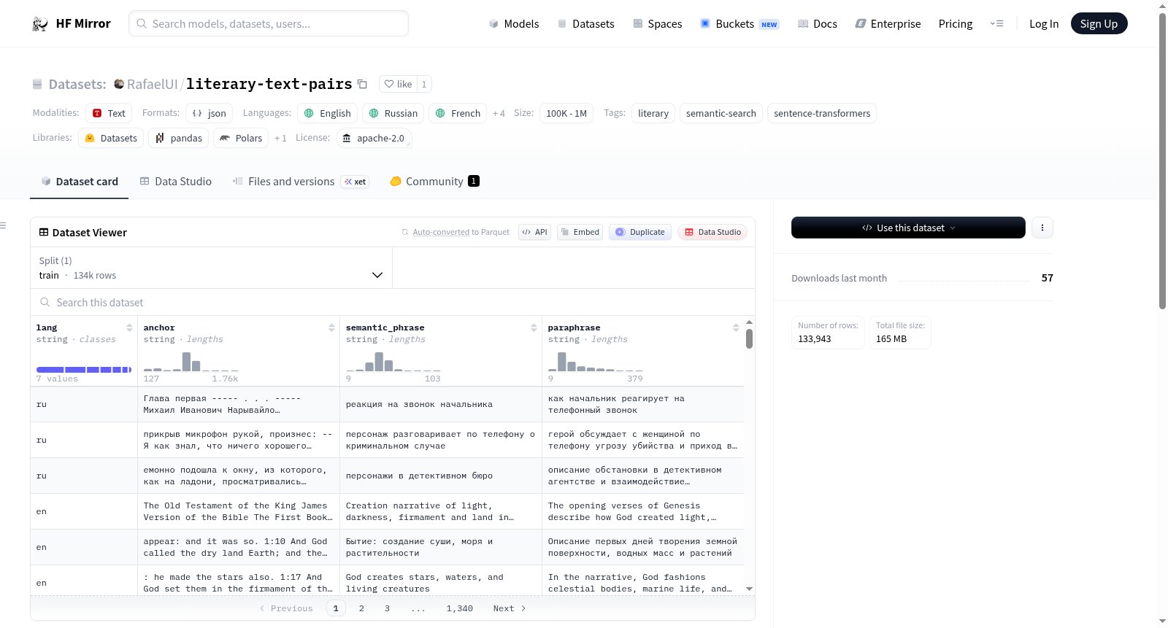The height and width of the screenshot is (628, 1168).
Task: Open the Spaces navigation item
Action: tap(657, 24)
